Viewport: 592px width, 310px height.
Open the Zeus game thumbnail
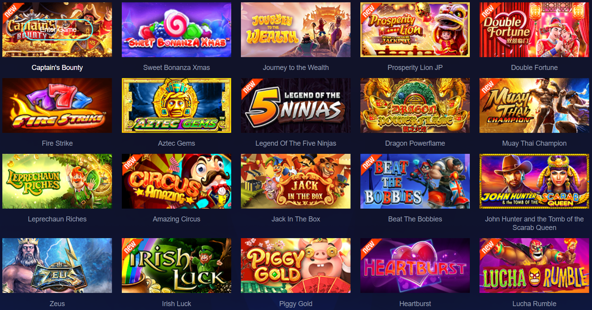click(57, 265)
